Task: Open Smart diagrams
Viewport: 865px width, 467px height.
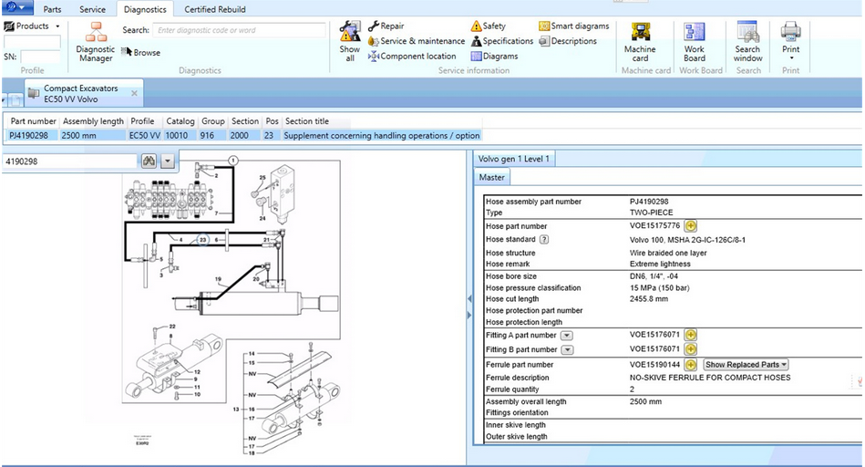Action: click(x=573, y=26)
